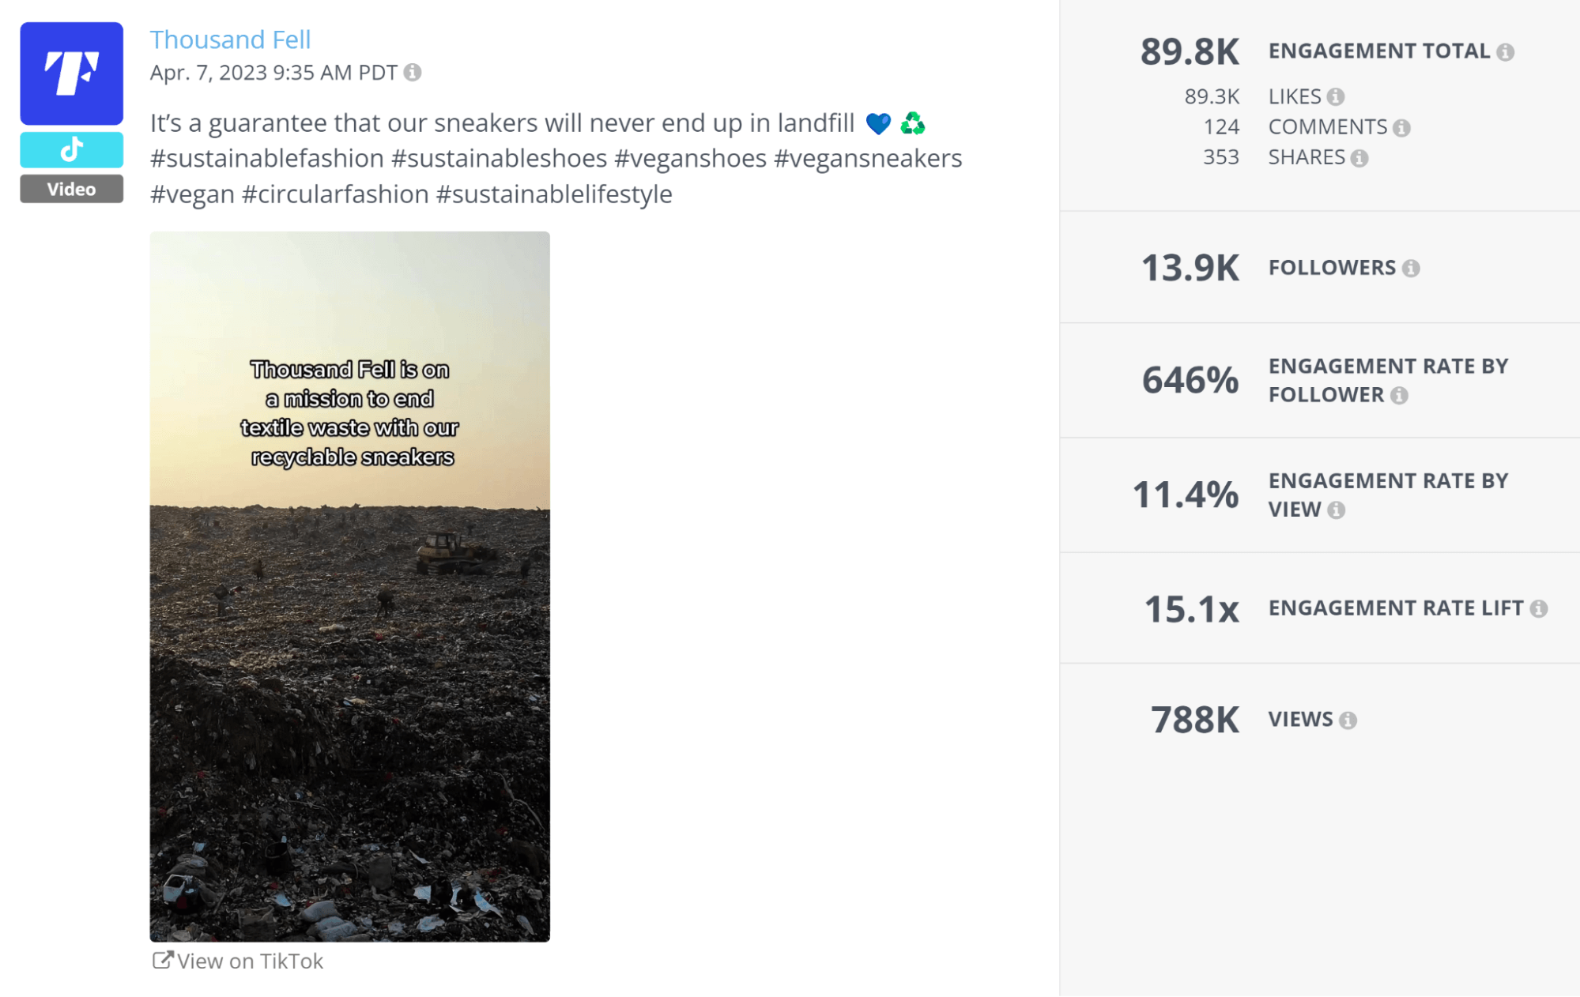Click the Likes info icon
Screen dimensions: 1580x997
click(x=1337, y=96)
